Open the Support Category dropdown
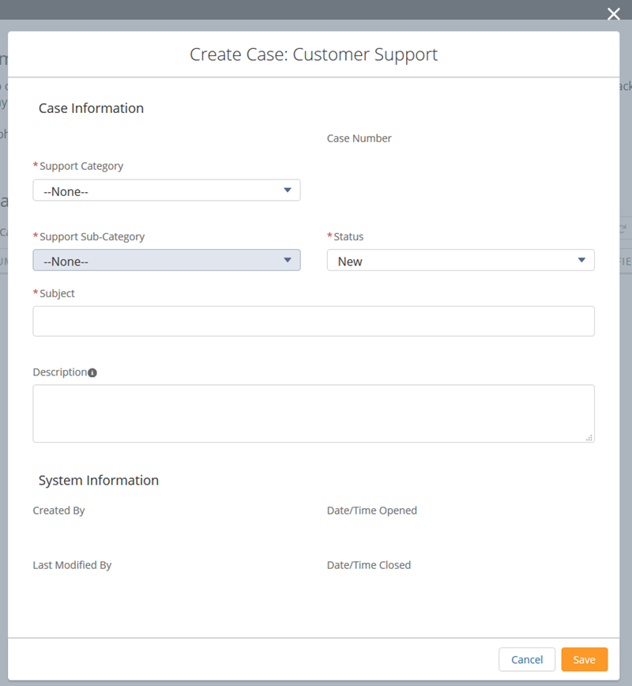632x686 pixels. click(166, 190)
